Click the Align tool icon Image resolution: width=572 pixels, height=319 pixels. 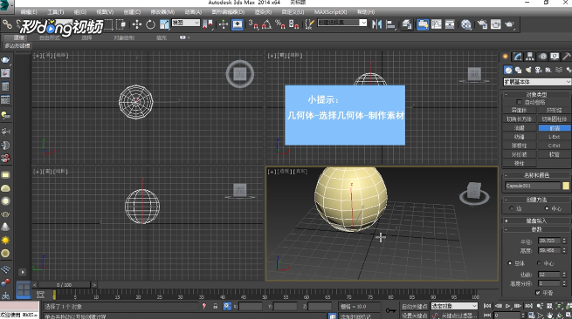coord(390,24)
